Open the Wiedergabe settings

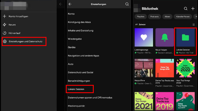pyautogui.click(x=75, y=39)
